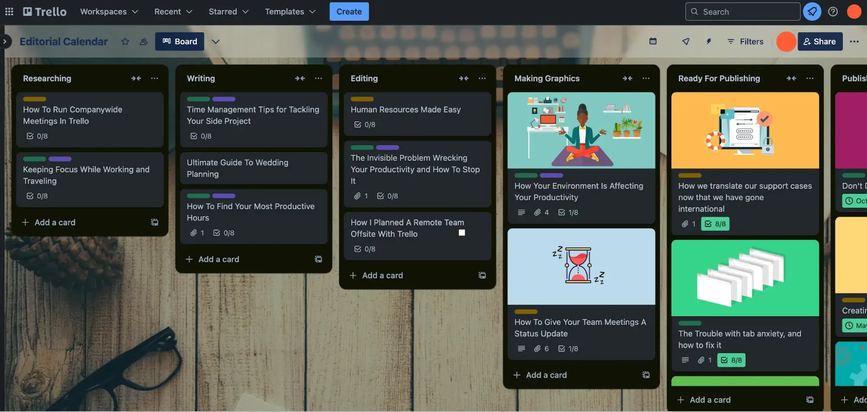Image resolution: width=867 pixels, height=412 pixels.
Task: Open the app switcher grid icon
Action: click(9, 12)
